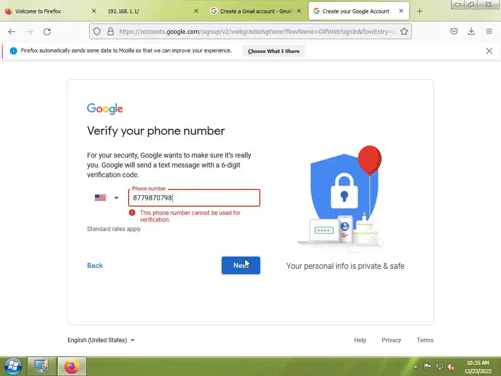Click the browser back arrow
This screenshot has width=501, height=376.
pos(12,31)
